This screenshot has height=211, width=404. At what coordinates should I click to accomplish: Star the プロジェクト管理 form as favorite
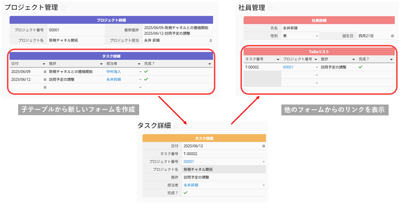(63, 8)
